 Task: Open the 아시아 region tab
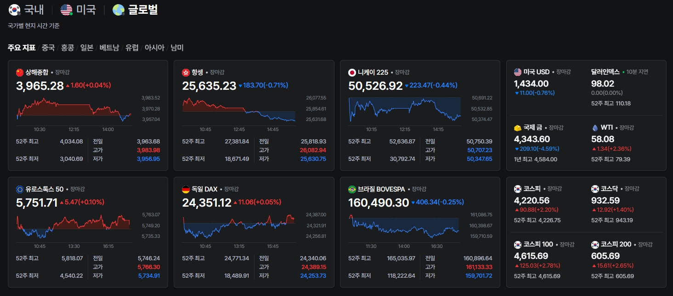coord(154,48)
